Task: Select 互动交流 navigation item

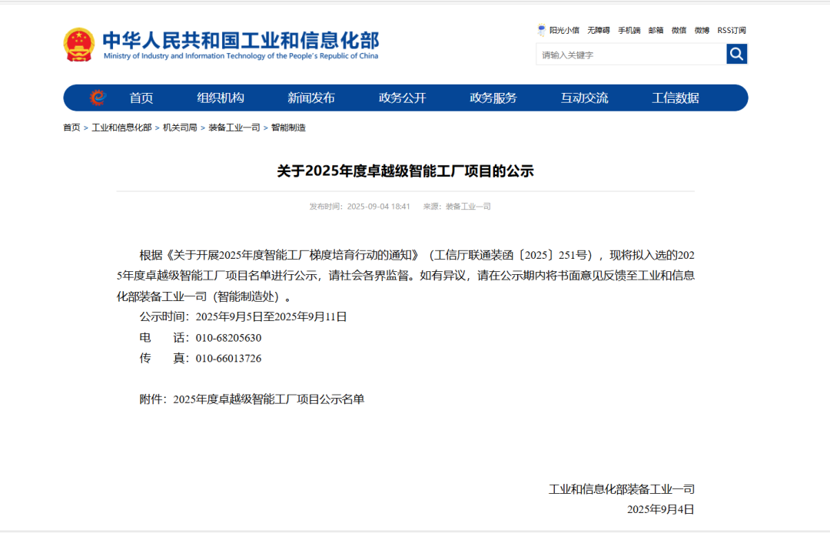Action: point(584,98)
